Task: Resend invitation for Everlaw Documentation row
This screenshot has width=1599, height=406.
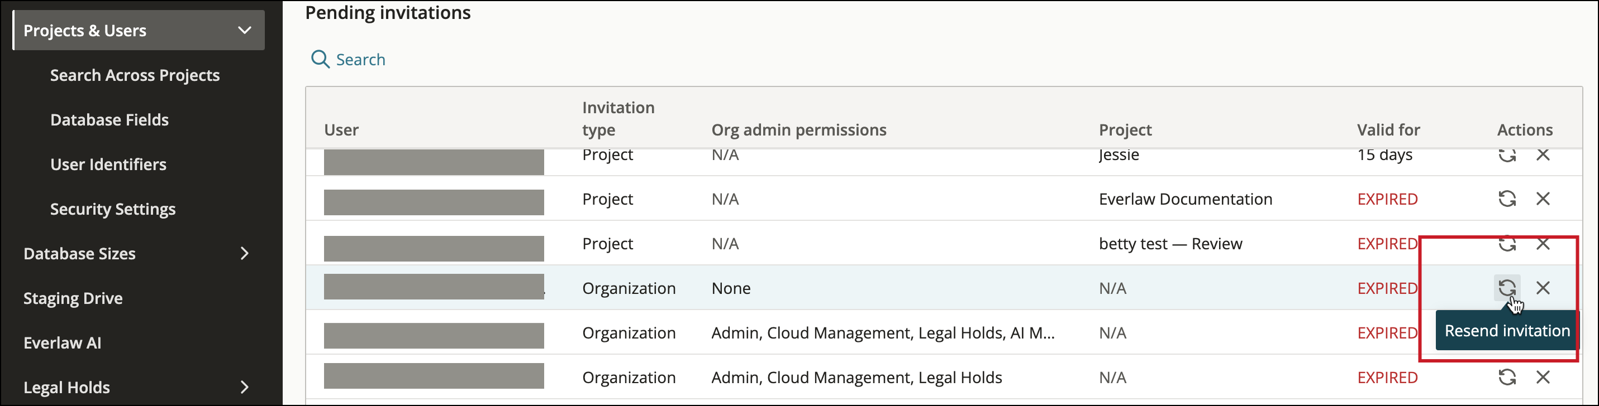Action: [x=1506, y=199]
